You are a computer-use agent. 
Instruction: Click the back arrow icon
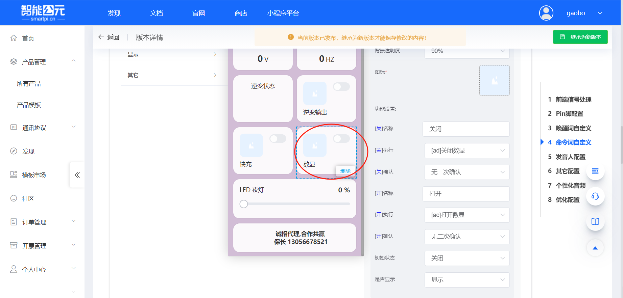point(101,37)
